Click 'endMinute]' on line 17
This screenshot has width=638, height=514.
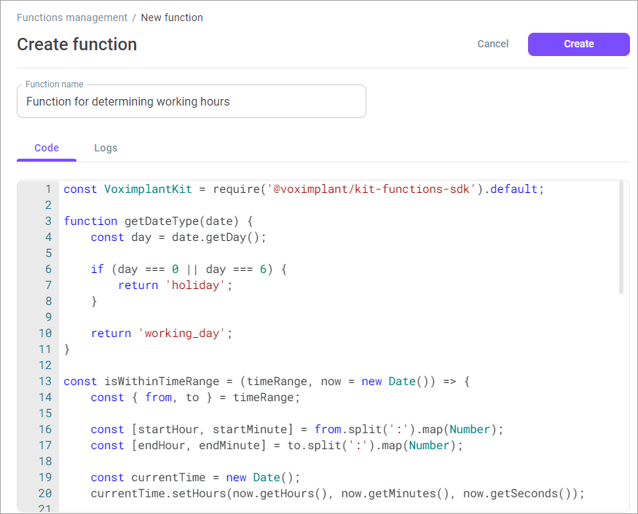click(232, 446)
